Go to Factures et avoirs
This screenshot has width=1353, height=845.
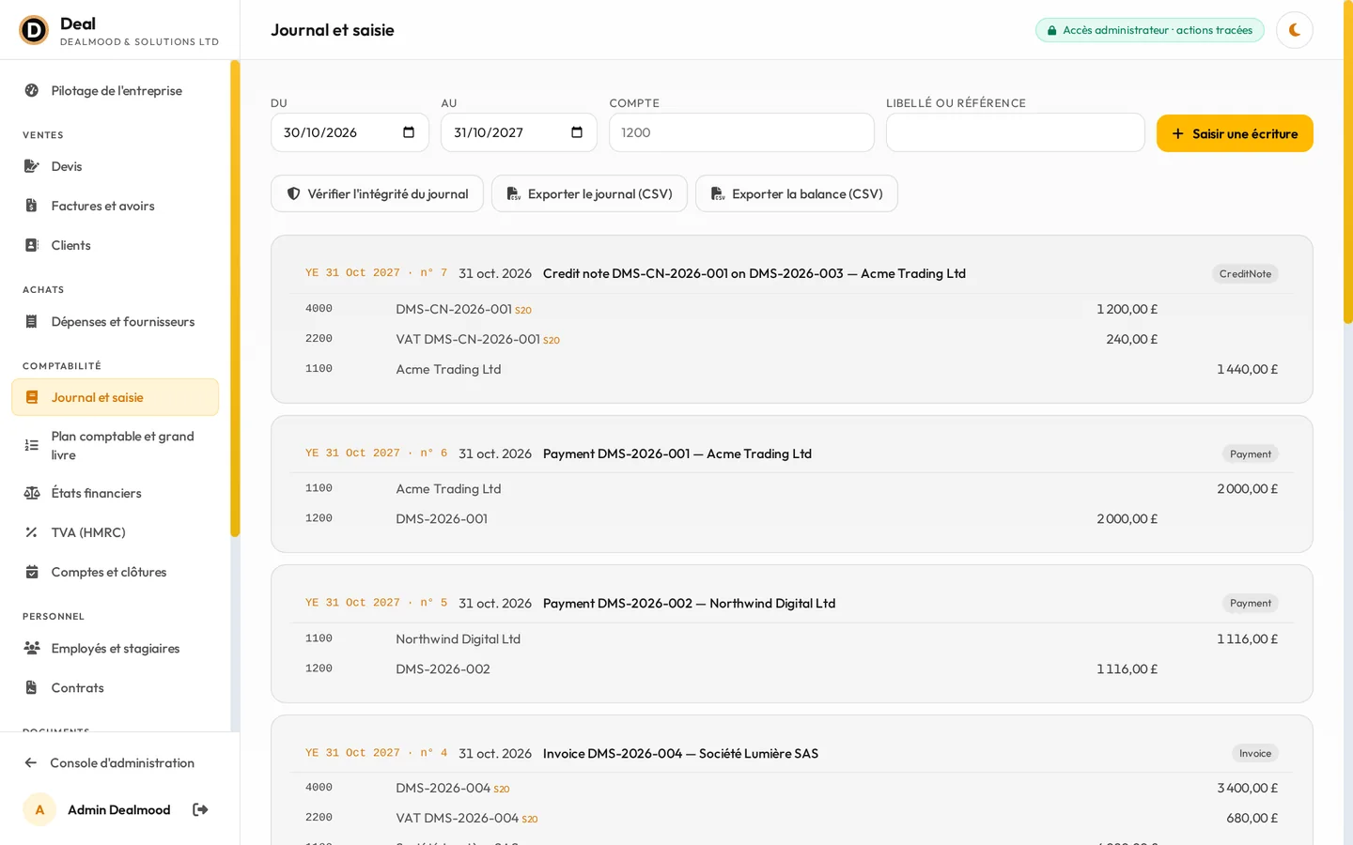pyautogui.click(x=115, y=206)
